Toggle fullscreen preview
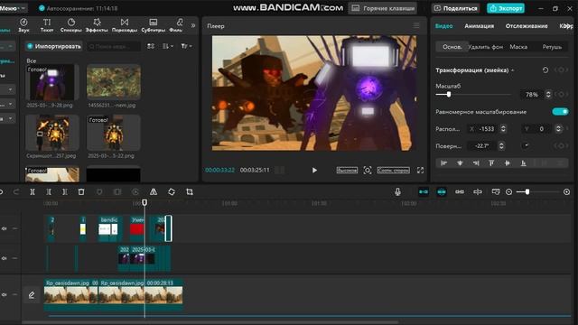This screenshot has height=325, width=578. (420, 171)
